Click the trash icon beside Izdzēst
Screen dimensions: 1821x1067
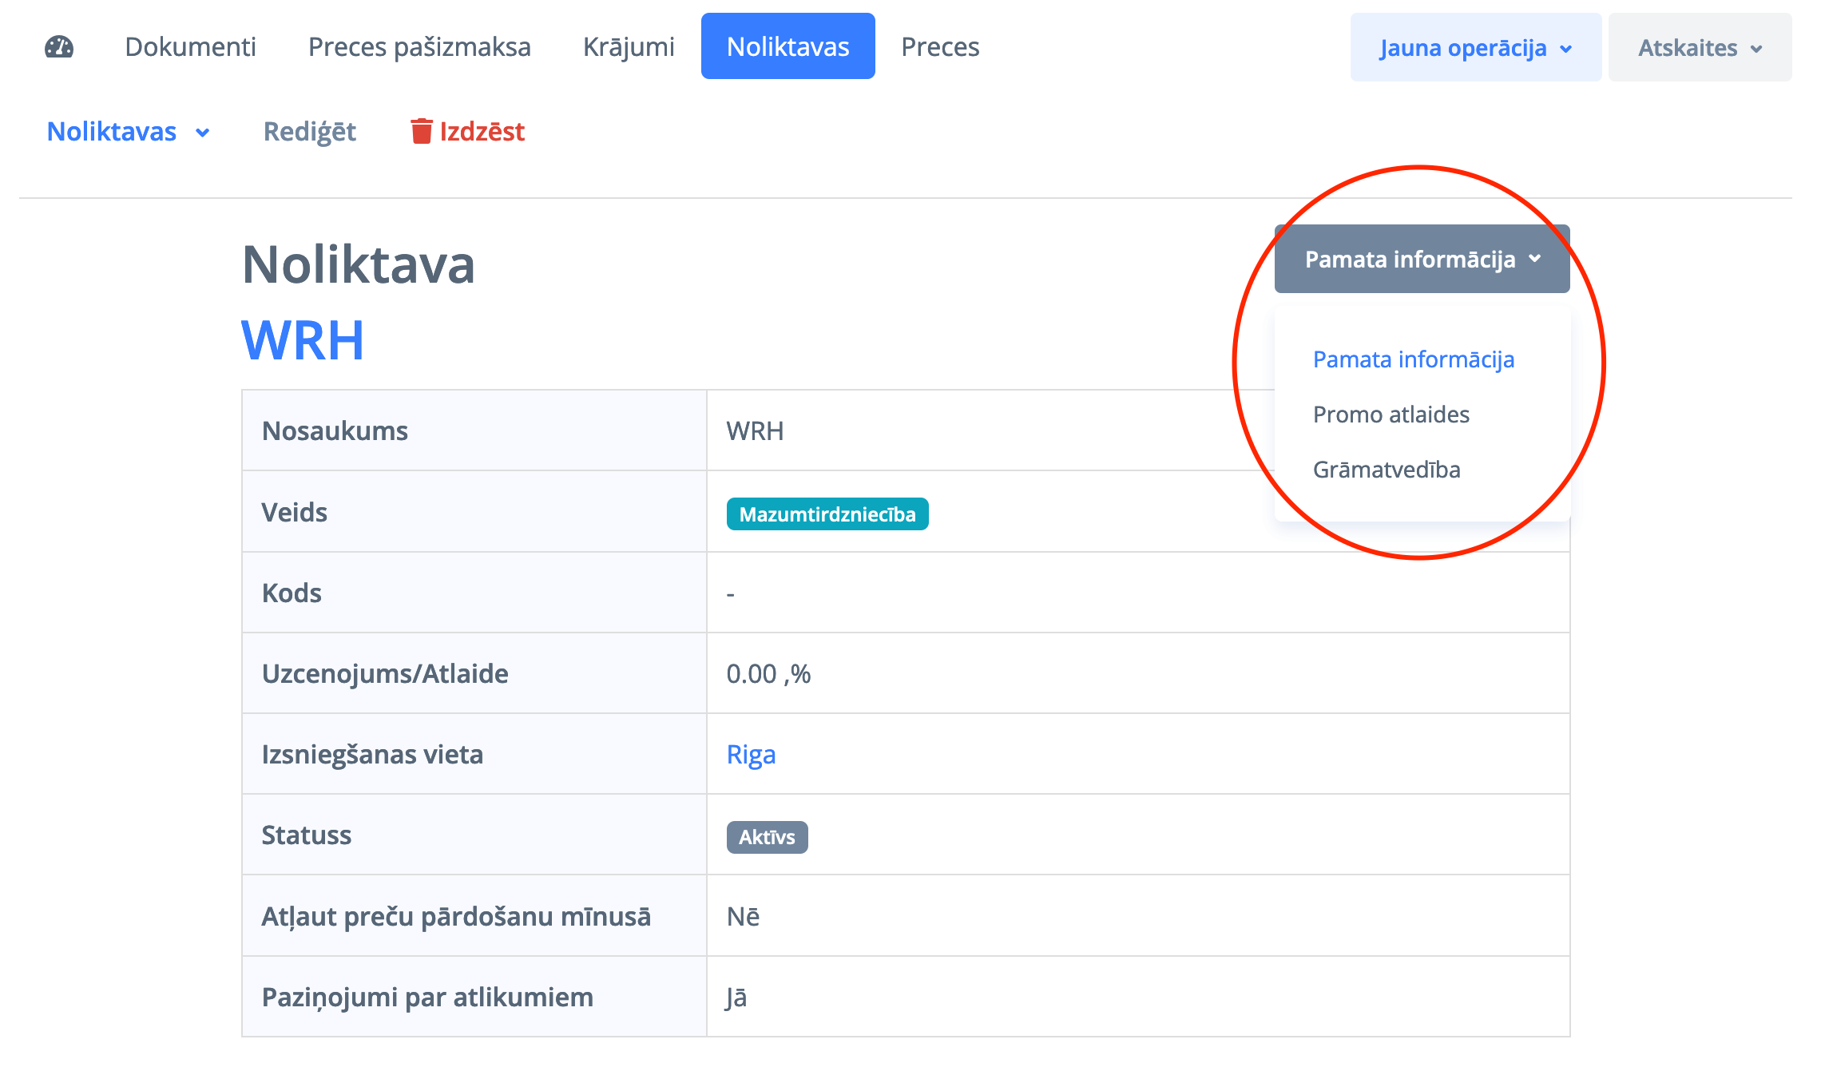pyautogui.click(x=421, y=131)
